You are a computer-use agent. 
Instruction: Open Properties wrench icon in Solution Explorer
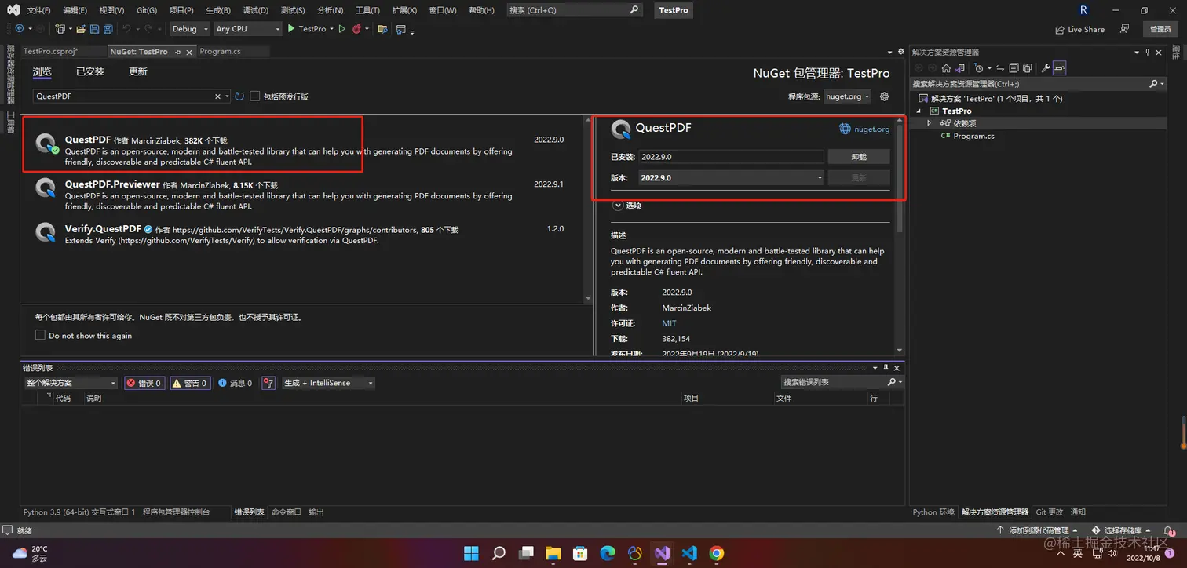point(1046,68)
